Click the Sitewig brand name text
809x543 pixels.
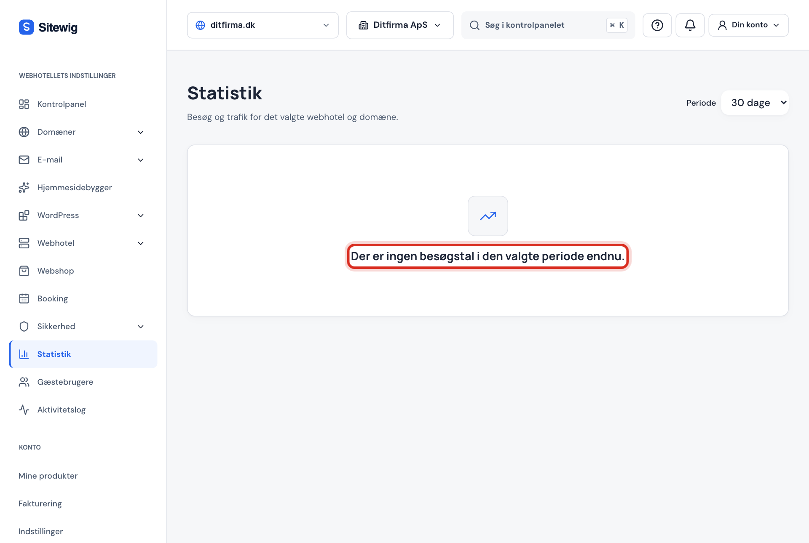pyautogui.click(x=58, y=28)
